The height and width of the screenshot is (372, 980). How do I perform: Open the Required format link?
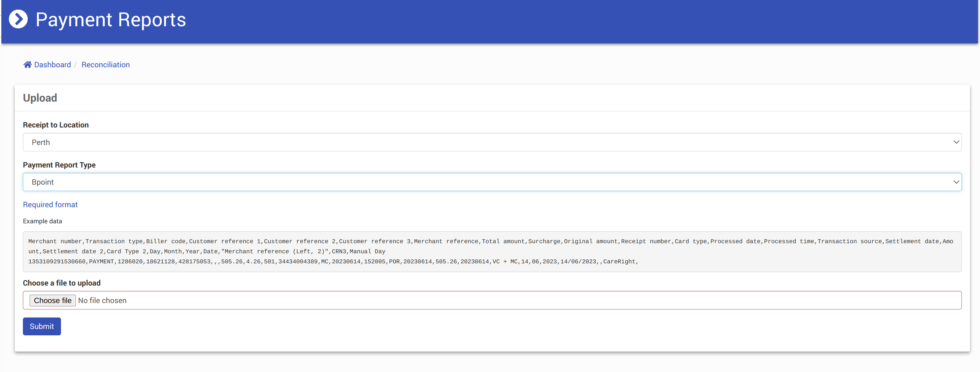click(x=50, y=204)
